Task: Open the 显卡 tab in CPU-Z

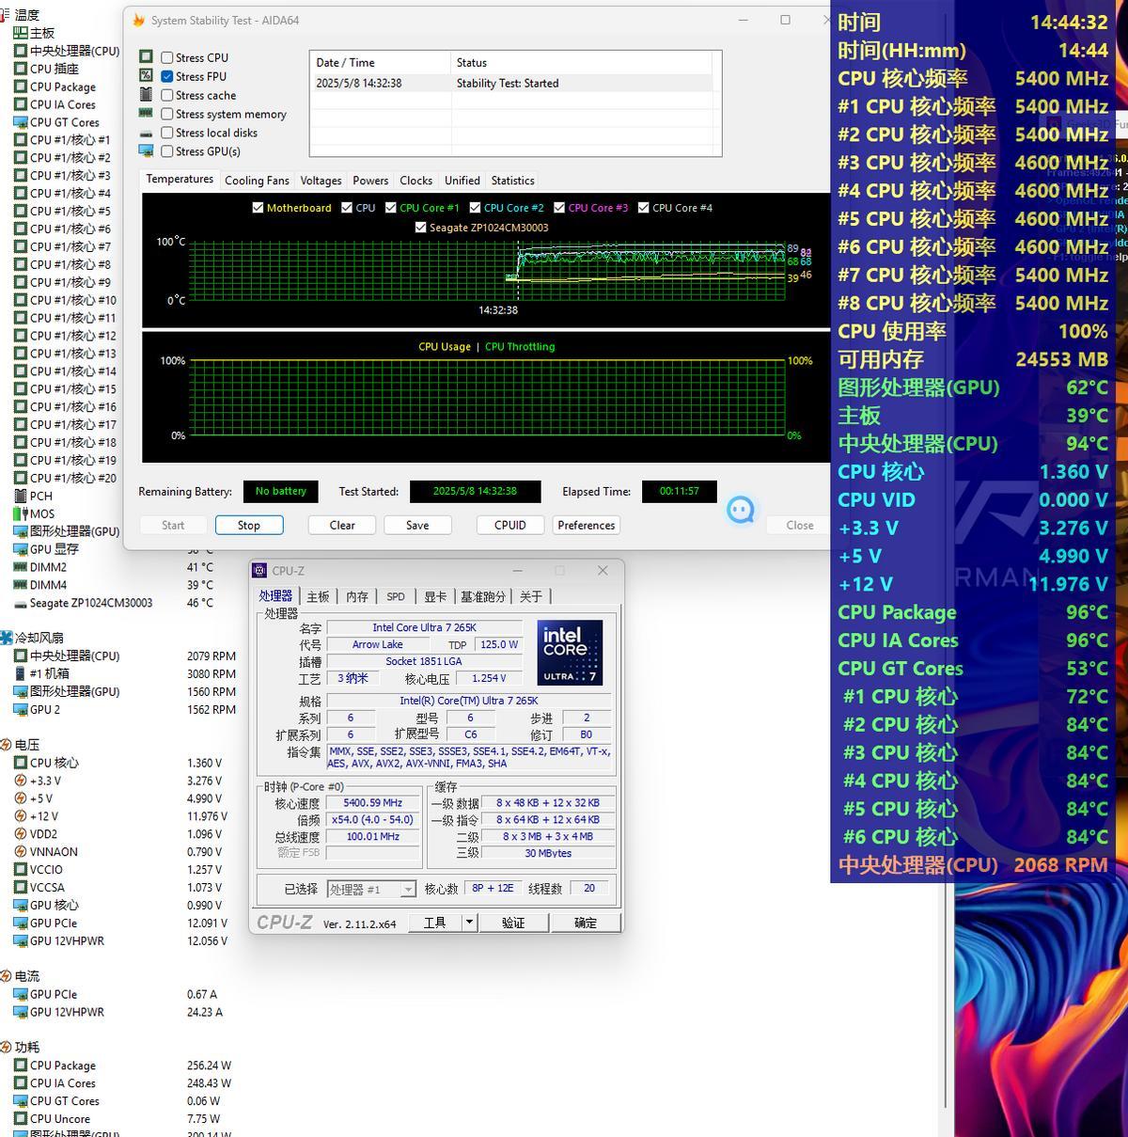Action: pyautogui.click(x=435, y=596)
